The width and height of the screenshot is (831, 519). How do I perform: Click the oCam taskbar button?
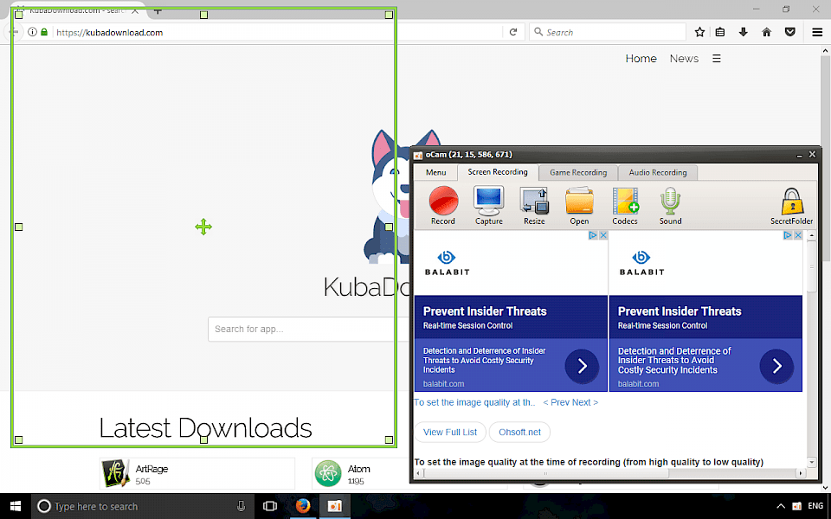pyautogui.click(x=335, y=506)
